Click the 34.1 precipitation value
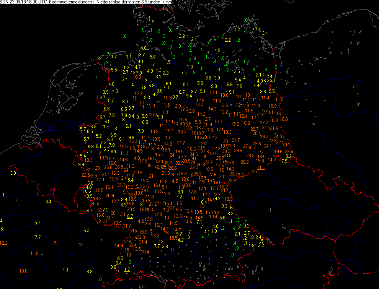The image size is (379, 289). point(268,146)
